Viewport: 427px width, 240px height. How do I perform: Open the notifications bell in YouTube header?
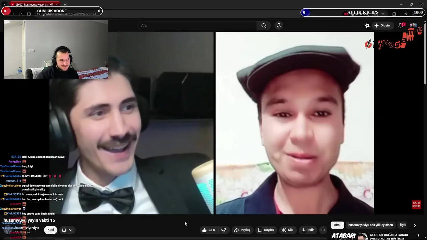[x=401, y=25]
